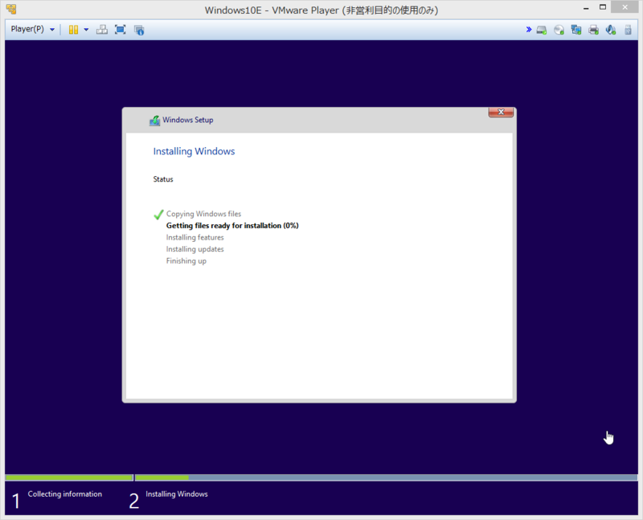Click "Getting files ready for installation (0%)"
Screen dimensions: 643x520
[232, 226]
